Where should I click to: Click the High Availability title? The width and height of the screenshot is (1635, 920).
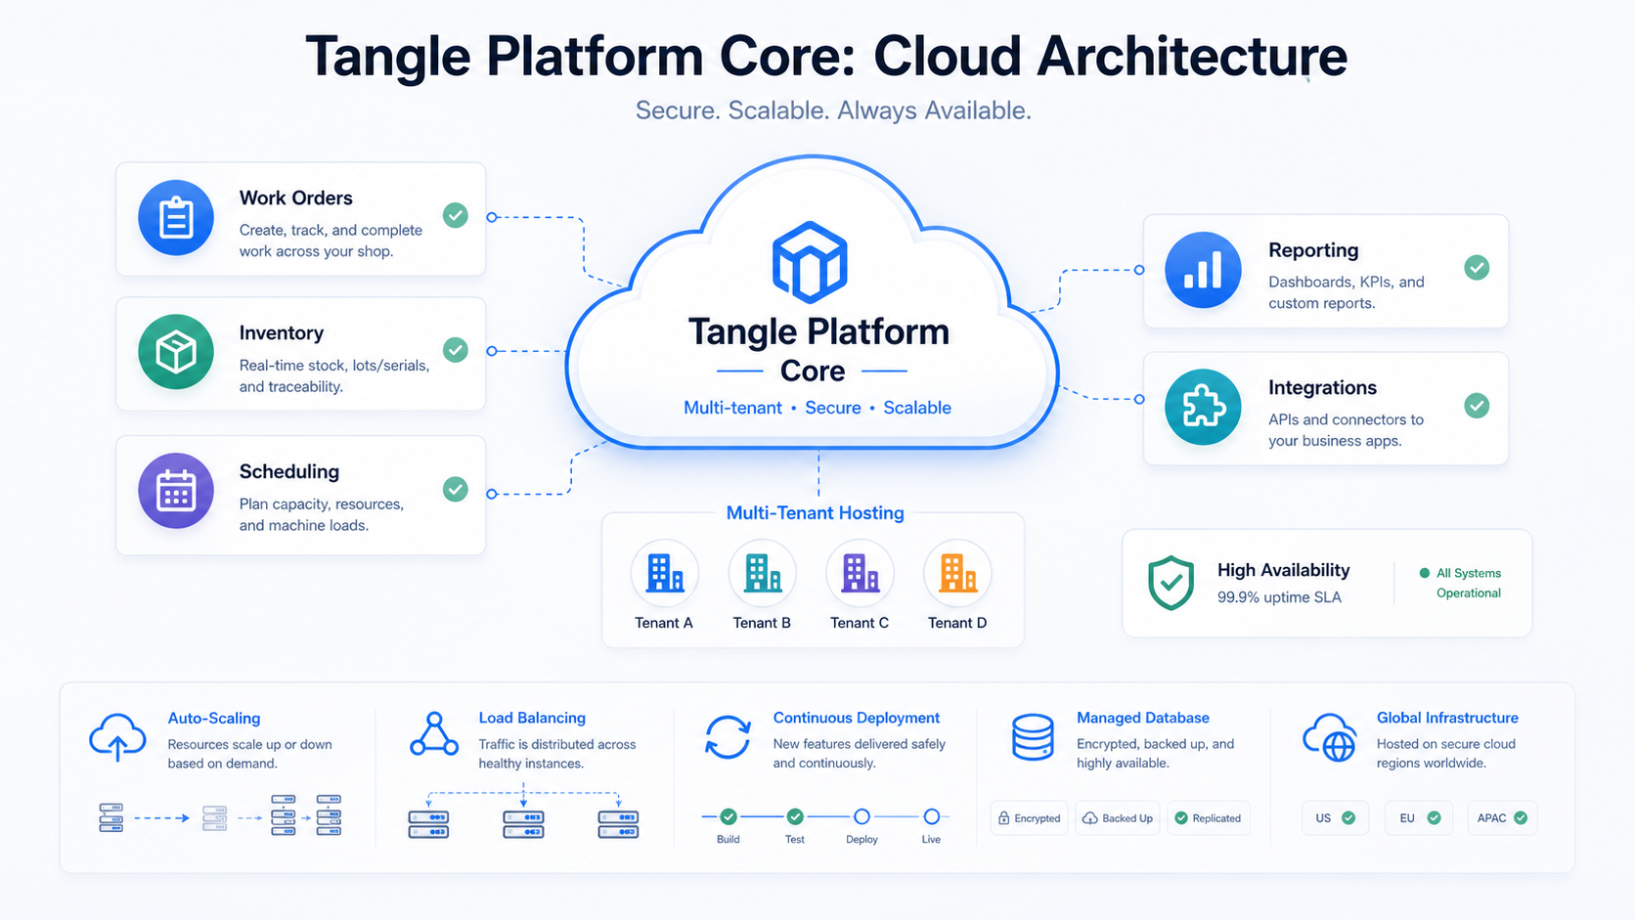click(1283, 570)
